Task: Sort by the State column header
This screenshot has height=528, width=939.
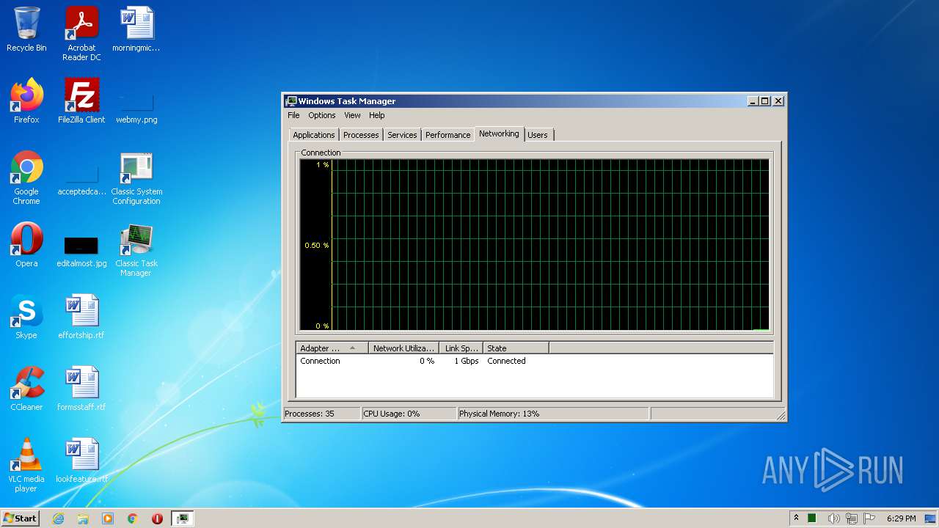Action: tap(516, 348)
